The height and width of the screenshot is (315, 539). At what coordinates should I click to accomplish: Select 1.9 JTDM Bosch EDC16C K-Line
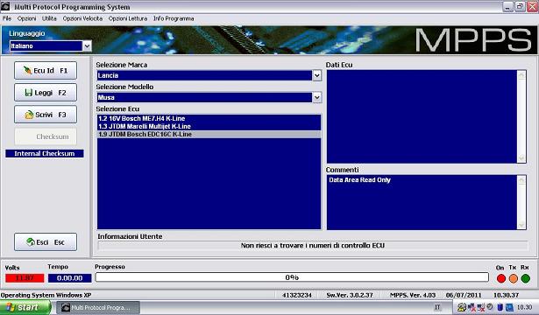click(209, 134)
